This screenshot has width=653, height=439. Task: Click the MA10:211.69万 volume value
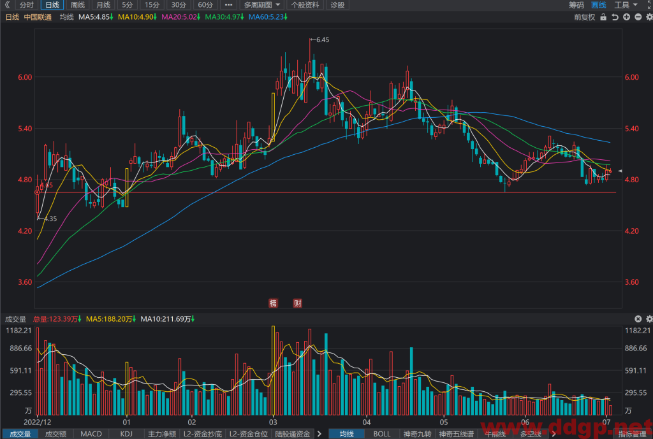click(168, 319)
